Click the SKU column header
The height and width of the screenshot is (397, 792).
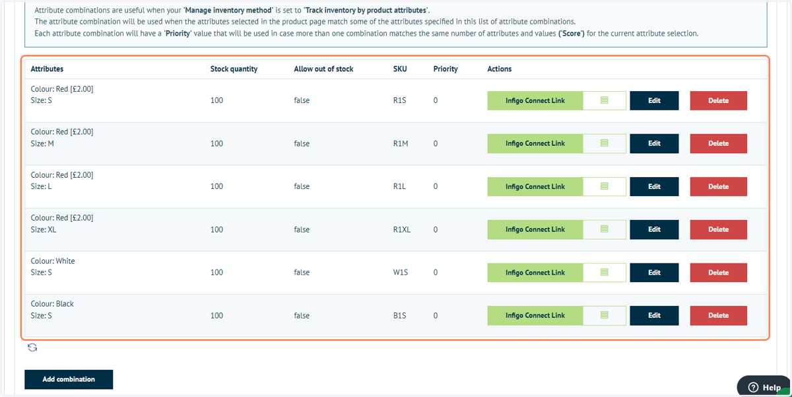pos(400,69)
